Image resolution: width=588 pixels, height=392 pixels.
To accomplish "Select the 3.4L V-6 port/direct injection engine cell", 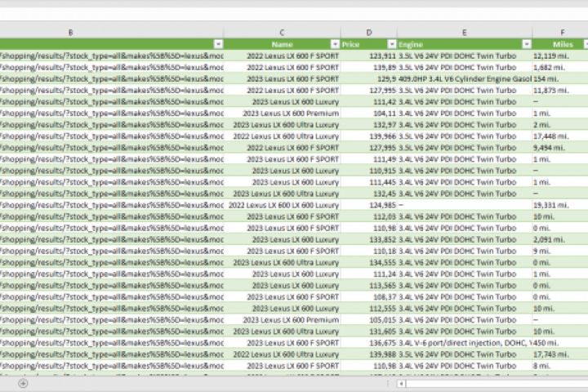I will [x=465, y=343].
